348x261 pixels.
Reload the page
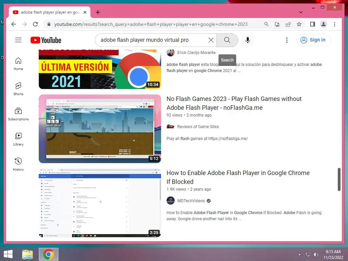point(35,24)
